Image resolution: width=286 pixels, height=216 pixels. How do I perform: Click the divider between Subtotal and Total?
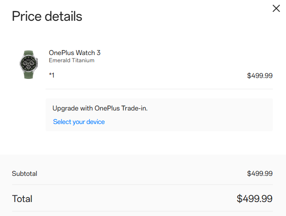[142, 184]
